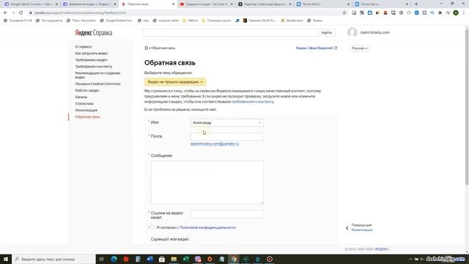Reload the page with the refresh icon
This screenshot has width=469, height=264.
[x=21, y=13]
